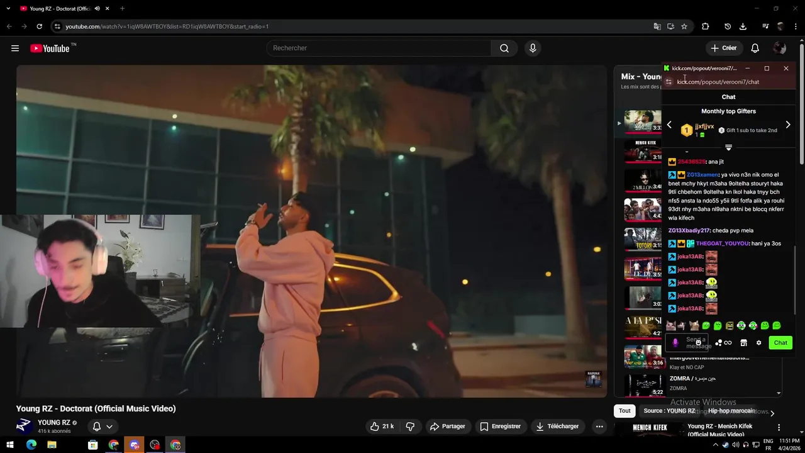Viewport: 805px width, 453px height.
Task: Expand the subscription notification bell dropdown
Action: click(x=103, y=427)
